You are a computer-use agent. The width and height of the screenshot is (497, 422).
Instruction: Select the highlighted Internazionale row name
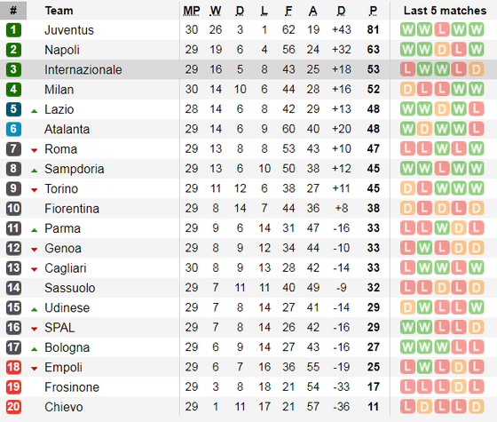pyautogui.click(x=83, y=70)
